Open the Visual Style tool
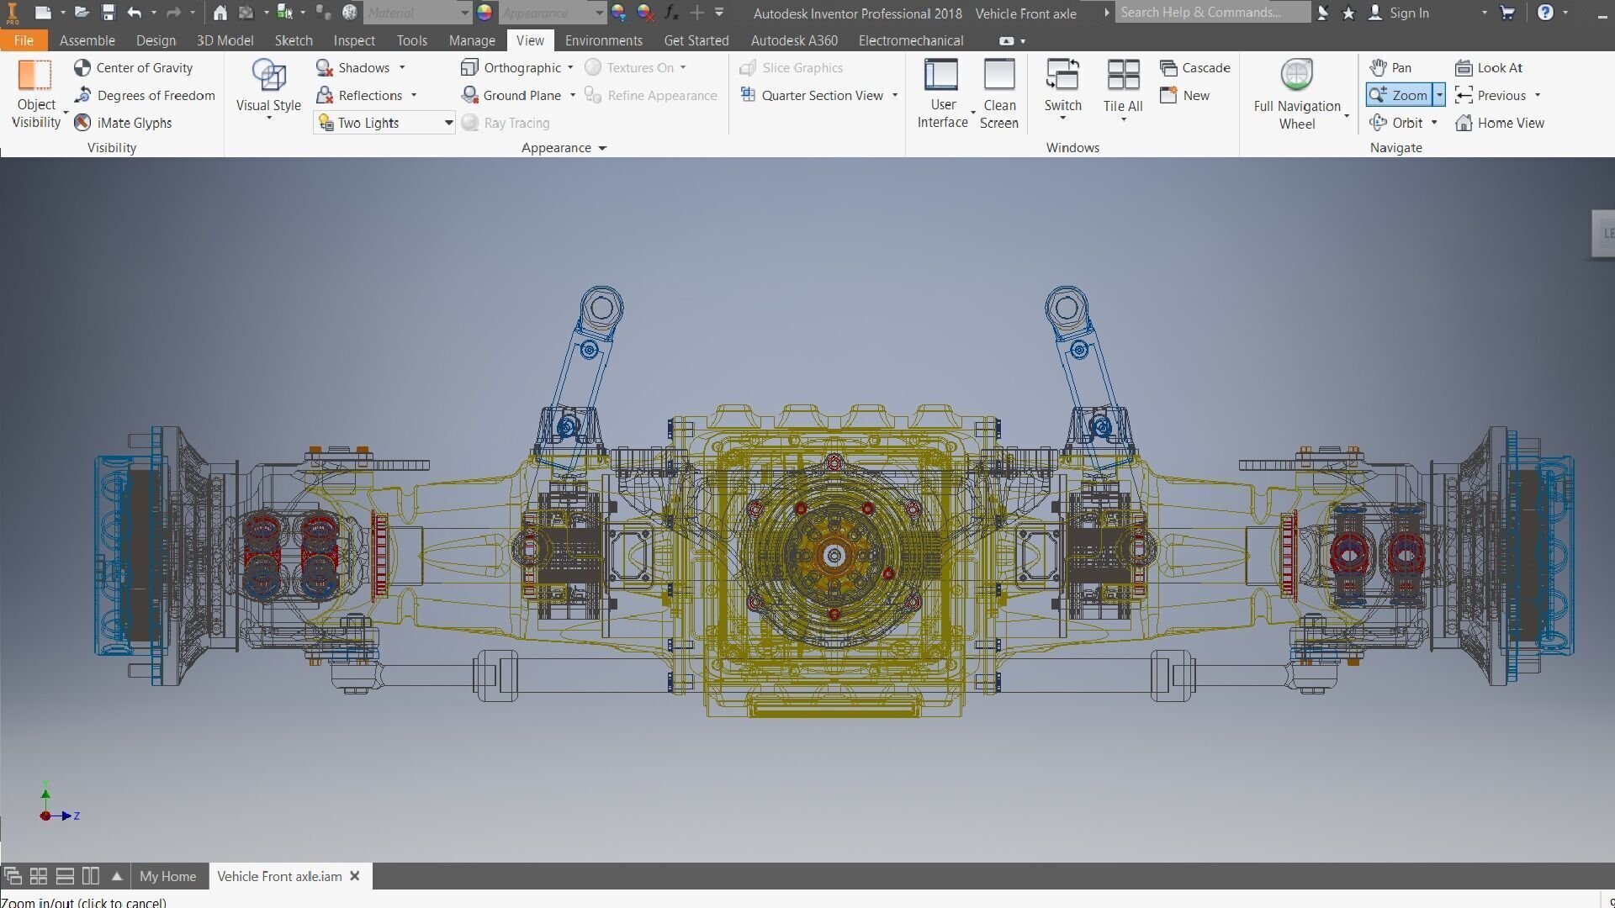Screen dimensions: 1615x908 pos(268,77)
